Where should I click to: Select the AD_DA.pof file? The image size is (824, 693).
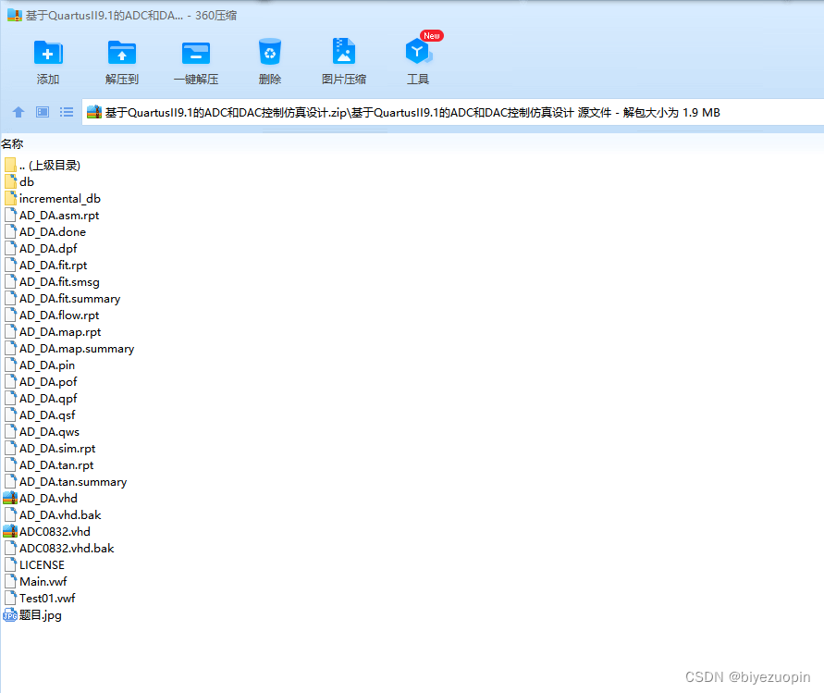click(41, 382)
